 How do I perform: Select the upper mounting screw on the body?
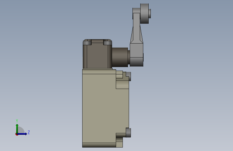(x=128, y=76)
